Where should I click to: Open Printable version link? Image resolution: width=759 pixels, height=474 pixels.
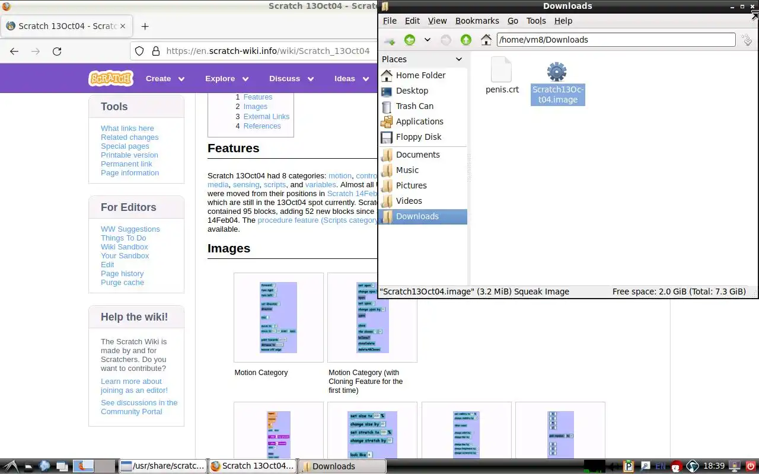[x=129, y=155]
